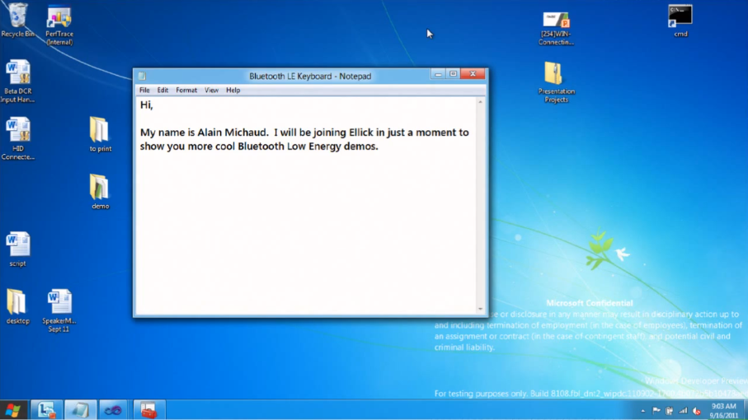This screenshot has width=748, height=420.
Task: Select the "to print" folder icon
Action: (100, 135)
